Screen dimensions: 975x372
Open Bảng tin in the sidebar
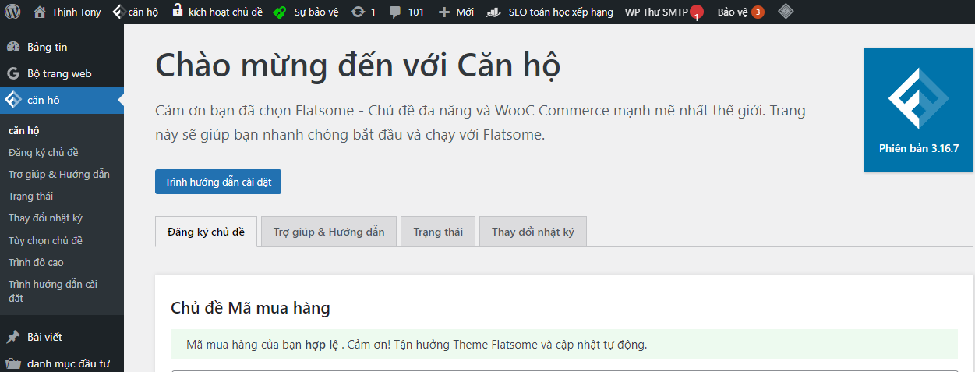pyautogui.click(x=48, y=47)
